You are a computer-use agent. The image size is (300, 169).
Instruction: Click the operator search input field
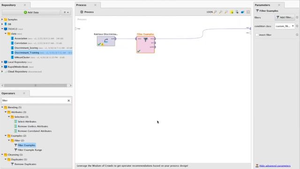tap(34, 100)
